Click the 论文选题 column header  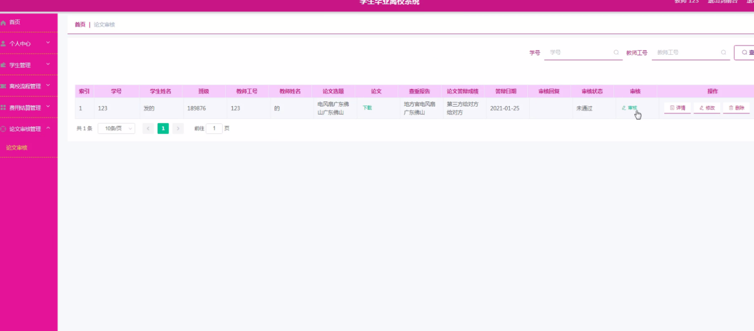[x=333, y=91]
